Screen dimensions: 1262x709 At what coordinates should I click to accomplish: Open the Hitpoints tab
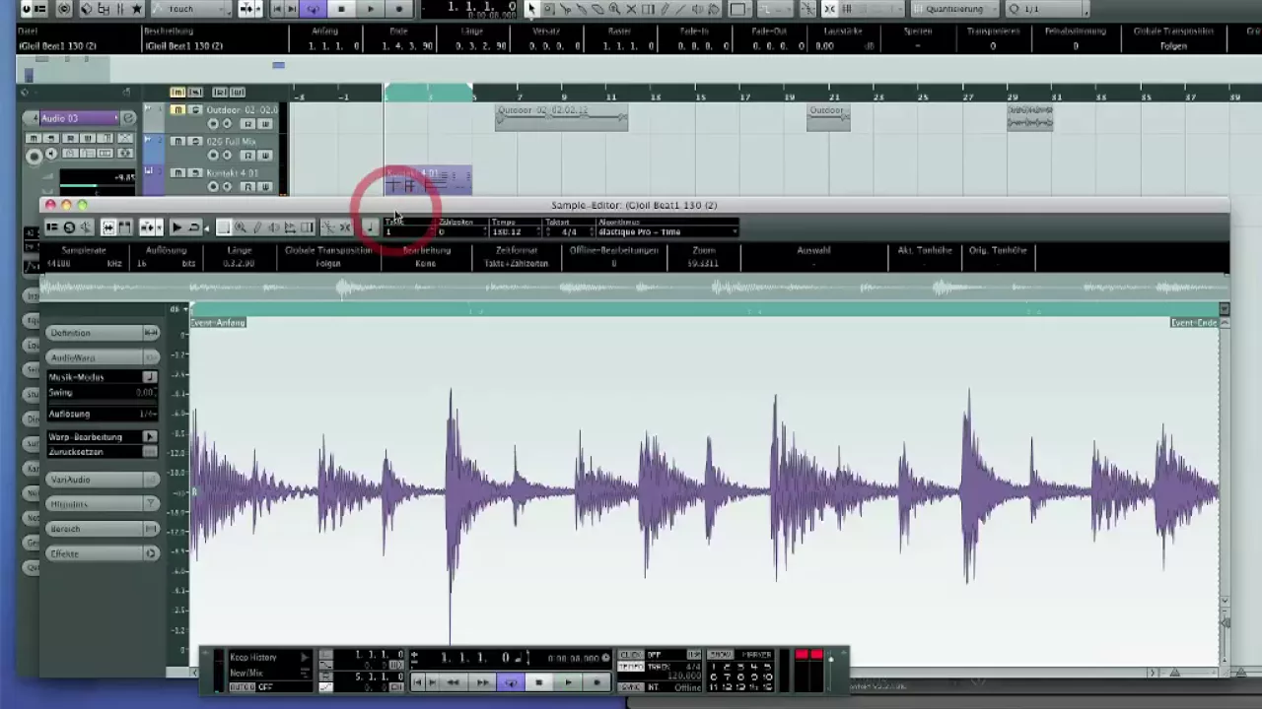pos(104,504)
